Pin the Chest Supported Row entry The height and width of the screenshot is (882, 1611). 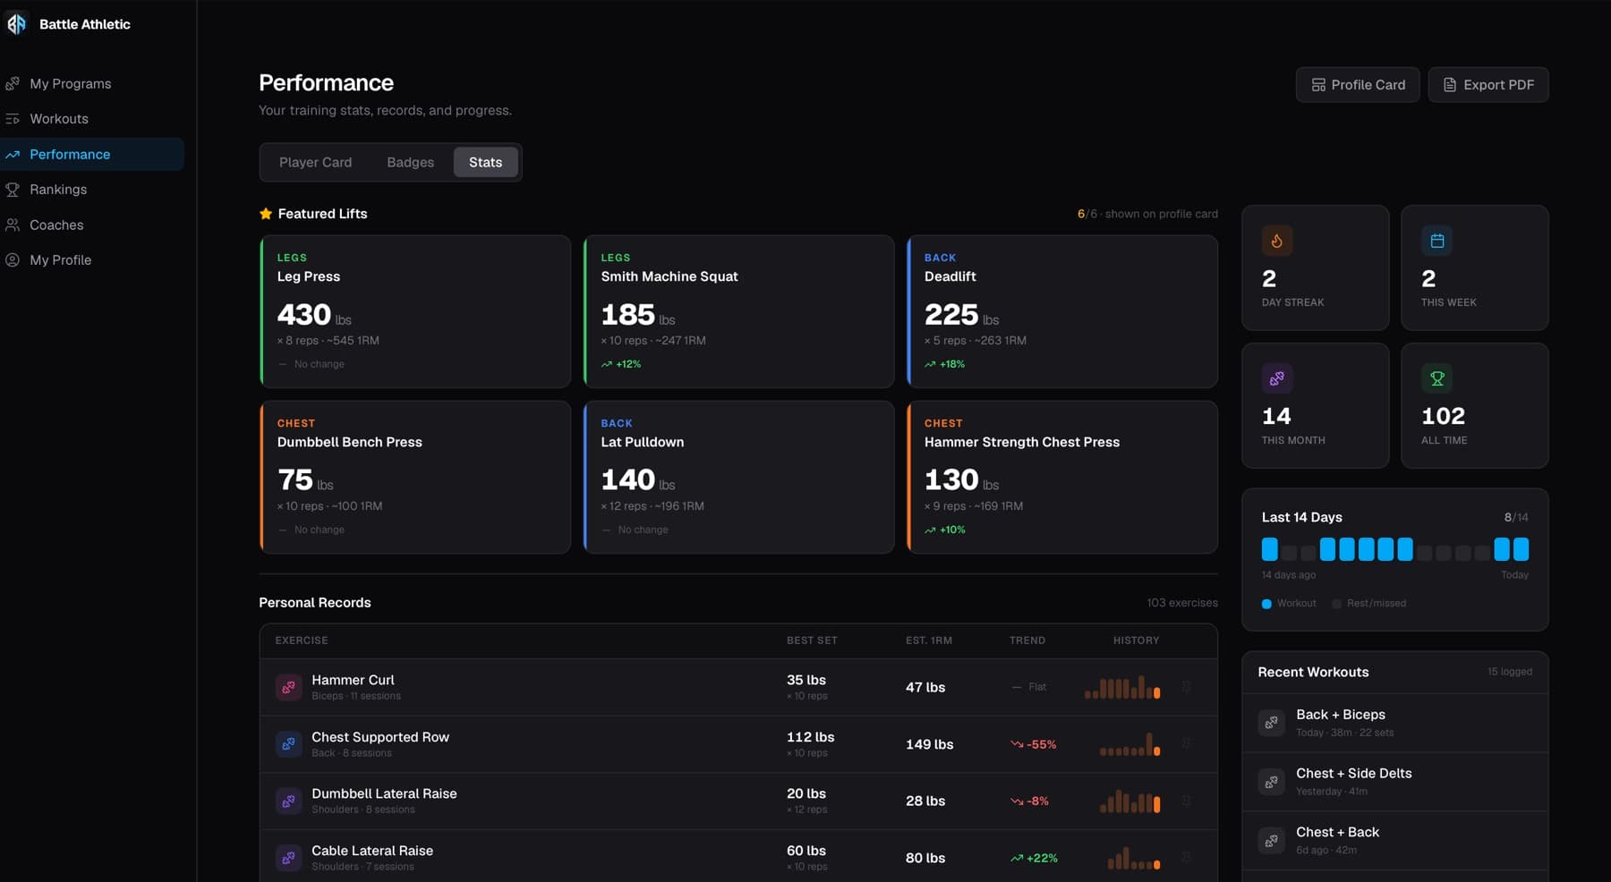pyautogui.click(x=1187, y=743)
